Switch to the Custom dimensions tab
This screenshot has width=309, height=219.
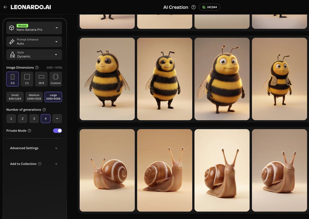click(x=55, y=79)
